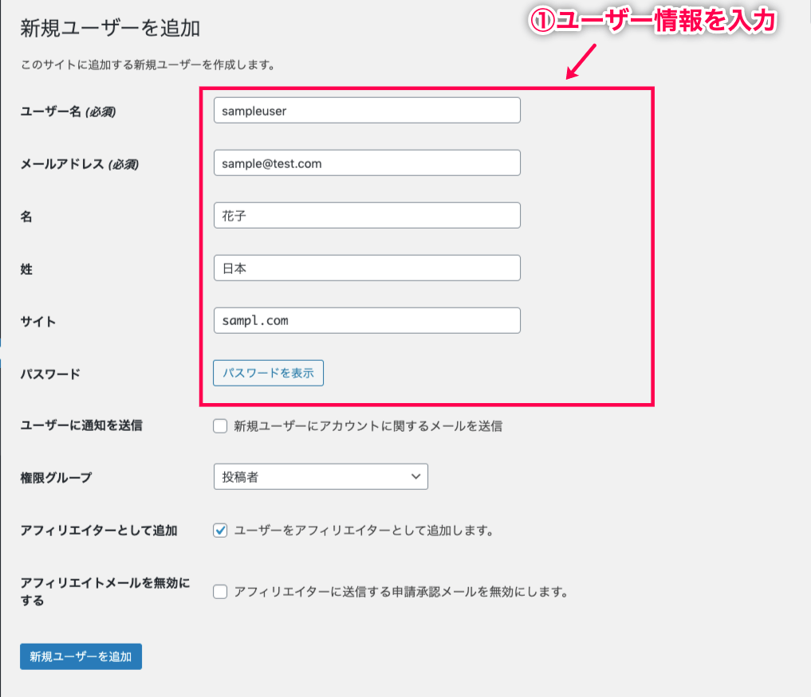This screenshot has width=811, height=697.
Task: Click the 新規ユーザーを追加 page heading
Action: coord(110,28)
